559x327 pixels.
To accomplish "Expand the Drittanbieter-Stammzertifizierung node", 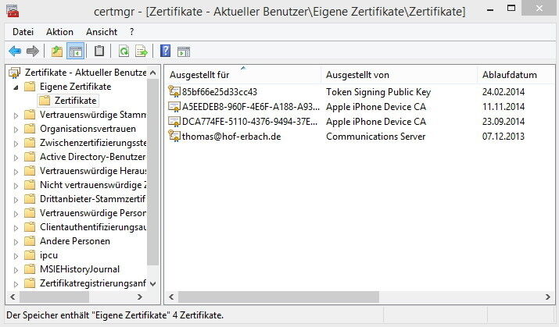I will [16, 200].
